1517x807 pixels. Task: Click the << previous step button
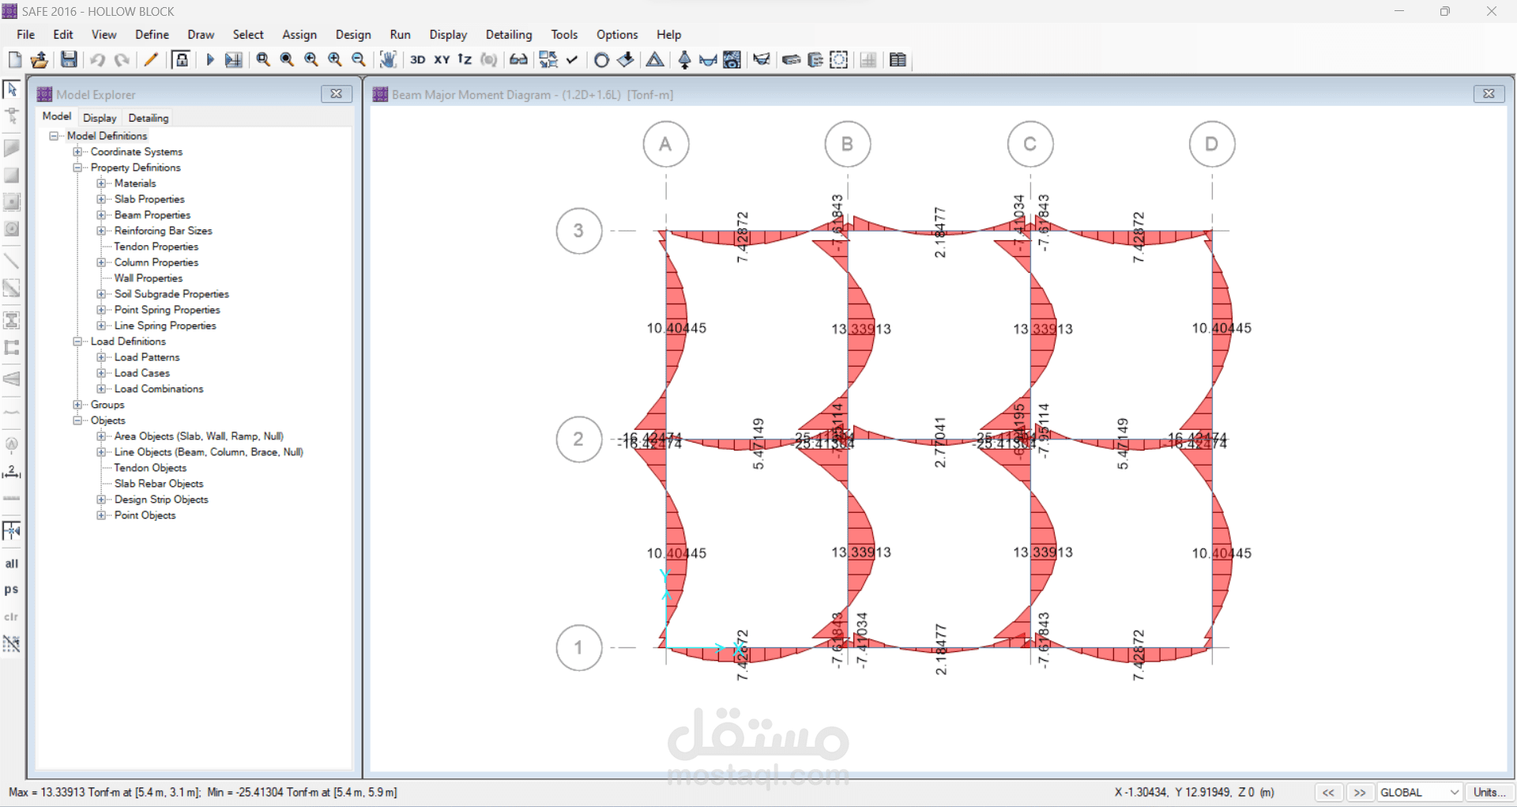point(1329,792)
